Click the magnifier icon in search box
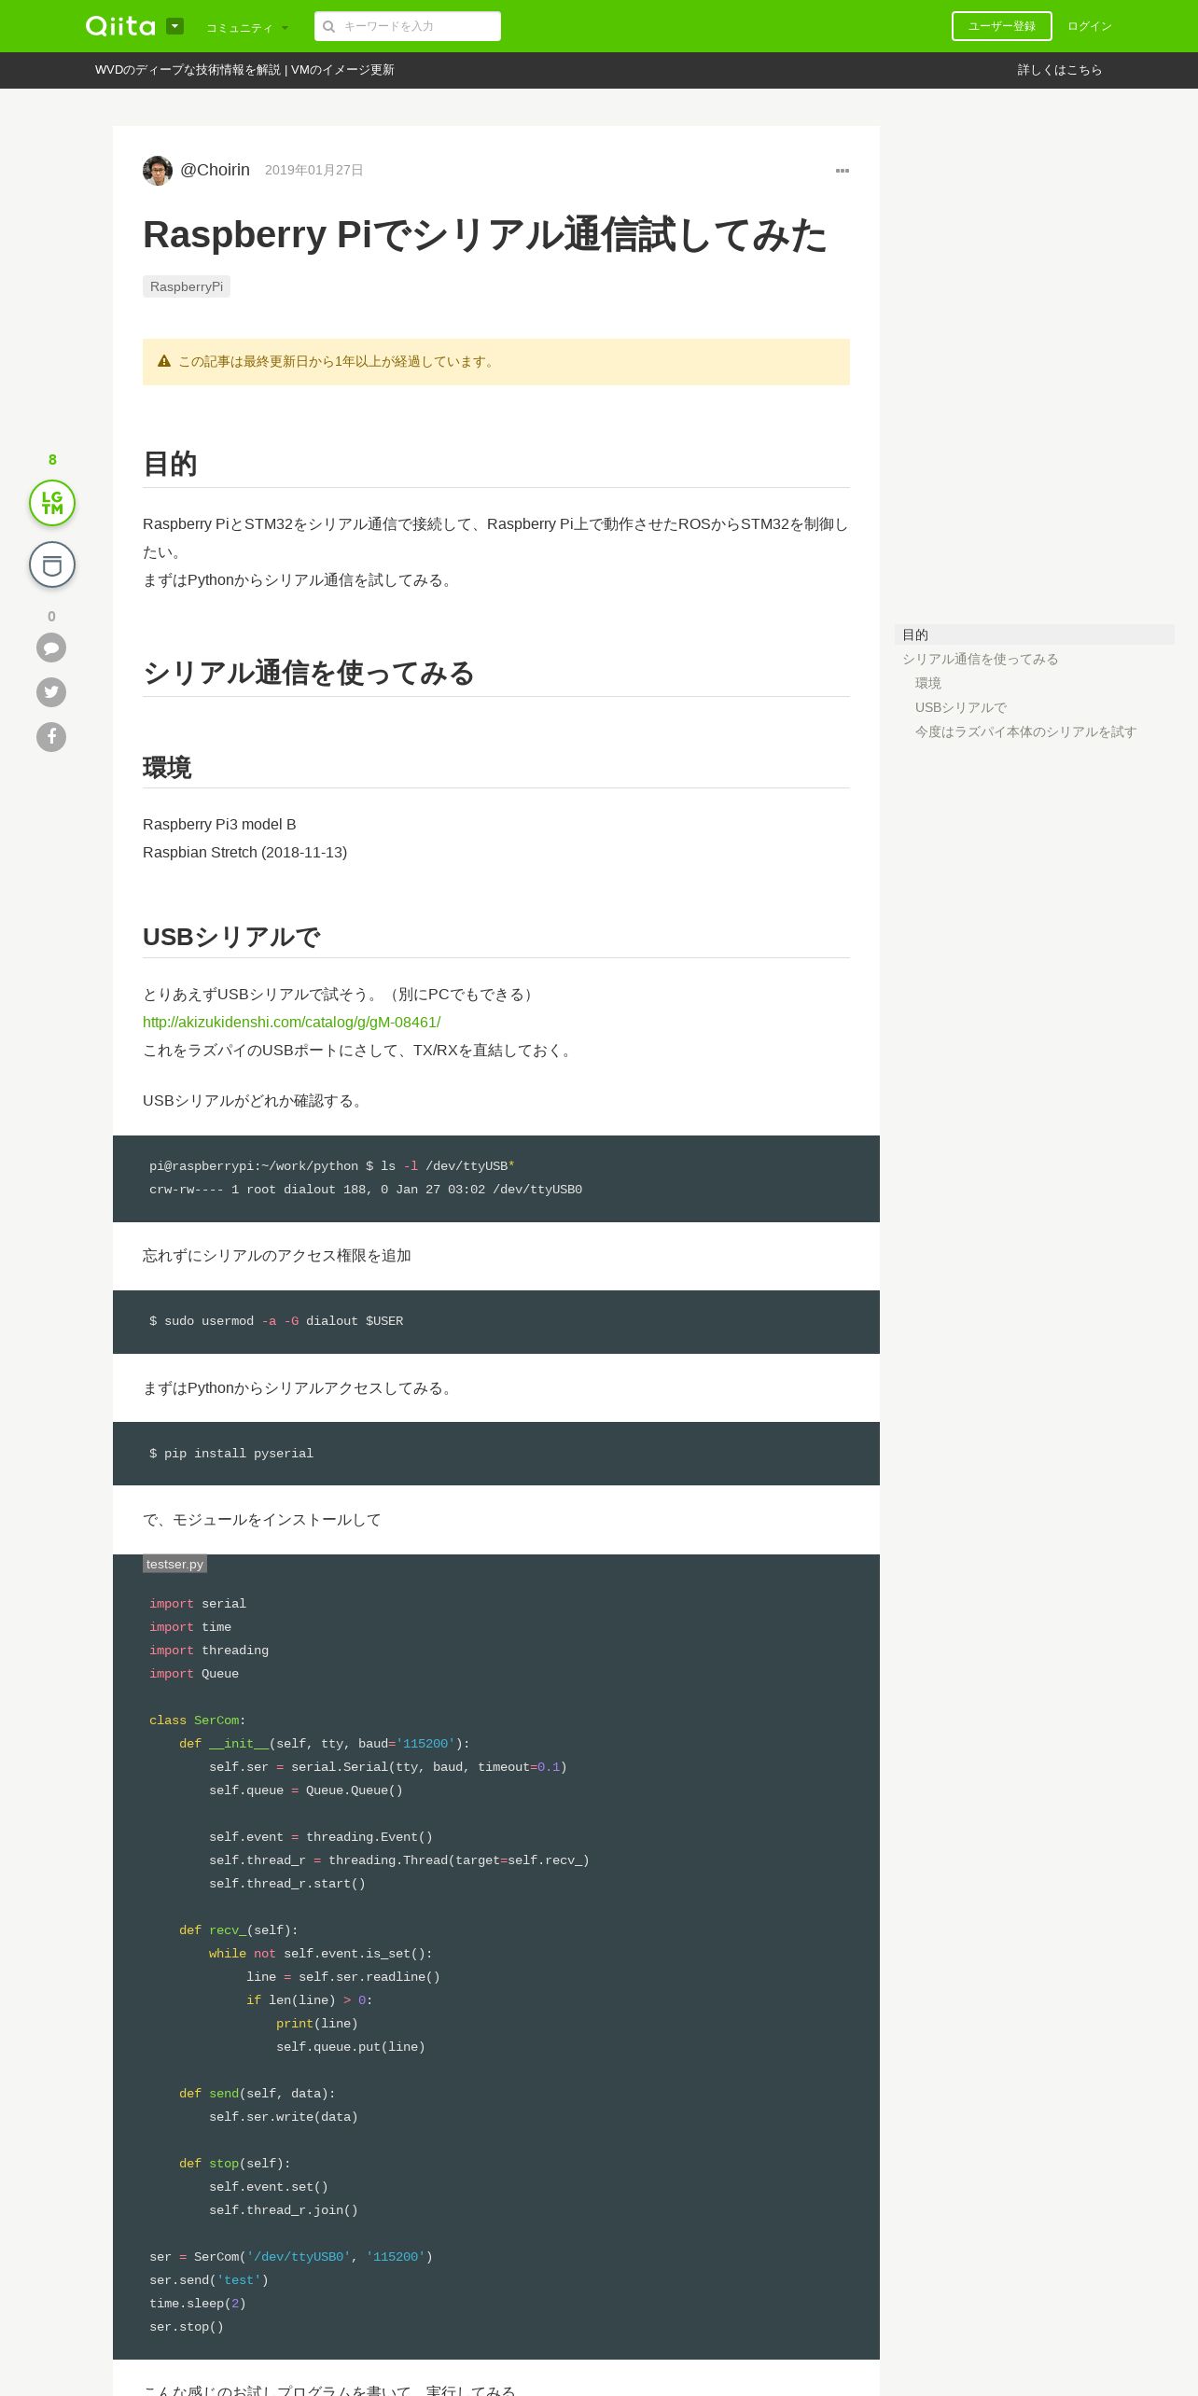 click(328, 26)
